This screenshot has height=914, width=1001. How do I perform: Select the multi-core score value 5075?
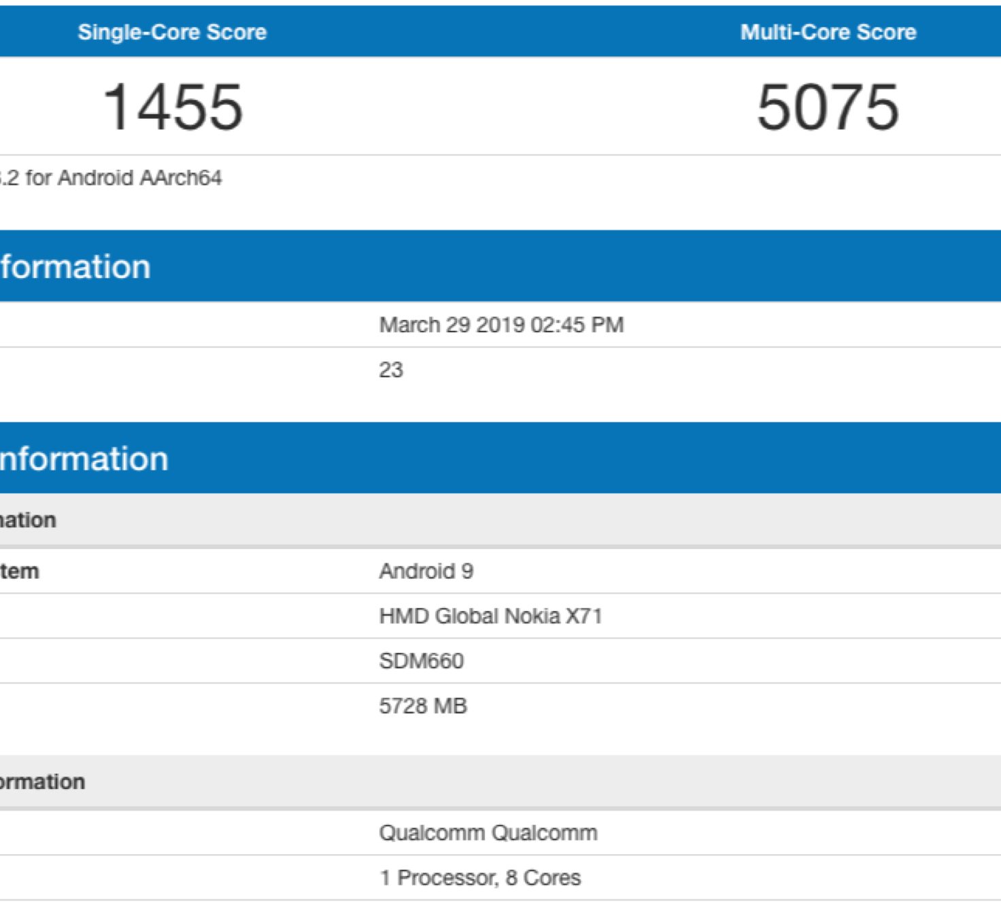(828, 107)
